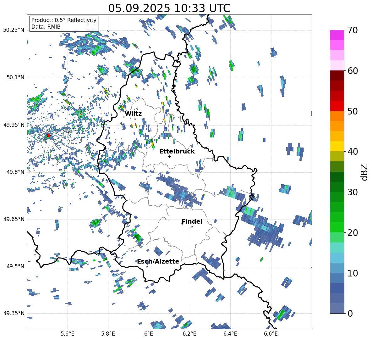Viewport: 372px width, 340px height.
Task: Click the 49.8°N latitude label
Action: pos(15,172)
